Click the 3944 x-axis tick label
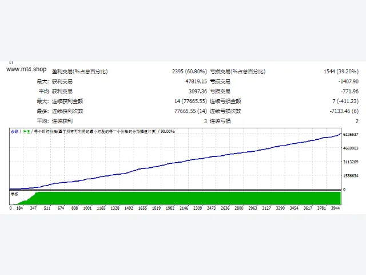This screenshot has height=275, width=366. point(336,208)
